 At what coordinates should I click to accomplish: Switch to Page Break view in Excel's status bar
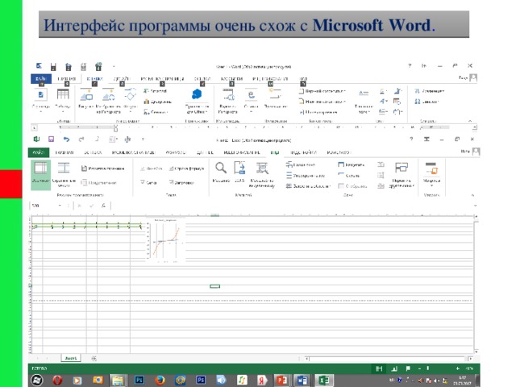408,368
